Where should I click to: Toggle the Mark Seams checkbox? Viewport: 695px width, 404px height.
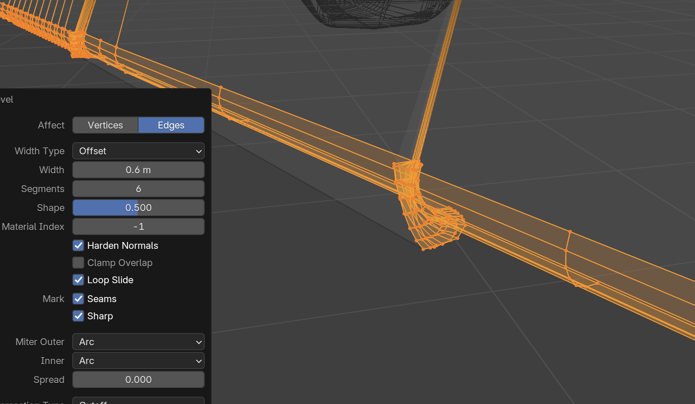click(x=78, y=299)
